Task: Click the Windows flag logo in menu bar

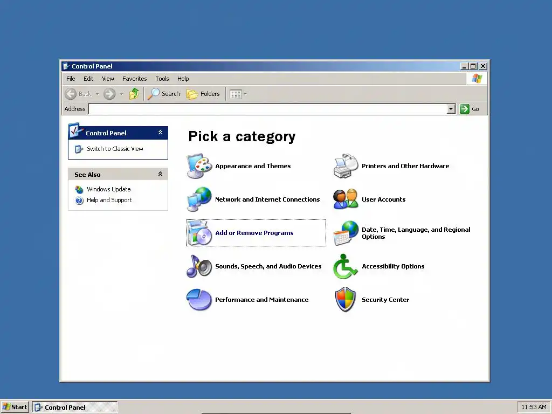Action: pos(477,79)
